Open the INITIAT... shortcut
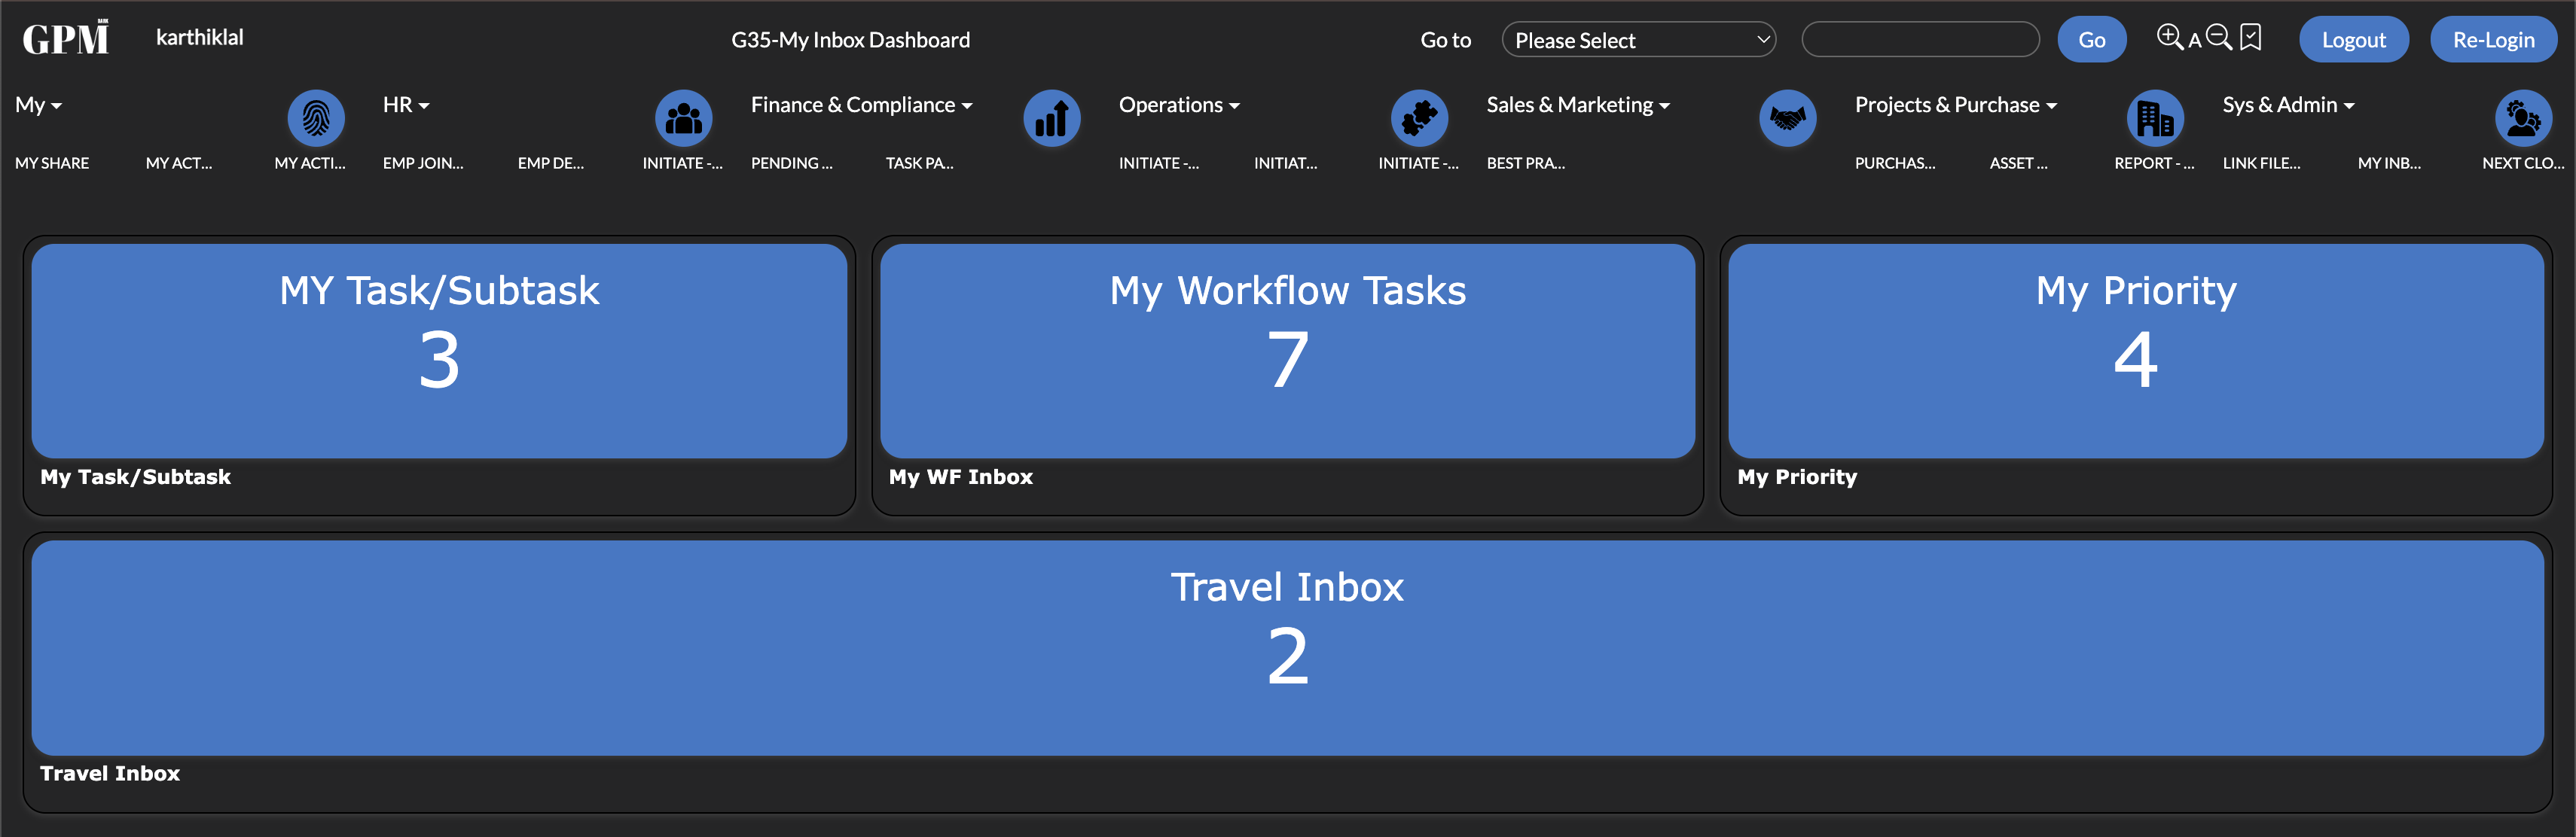The width and height of the screenshot is (2576, 837). [1286, 163]
